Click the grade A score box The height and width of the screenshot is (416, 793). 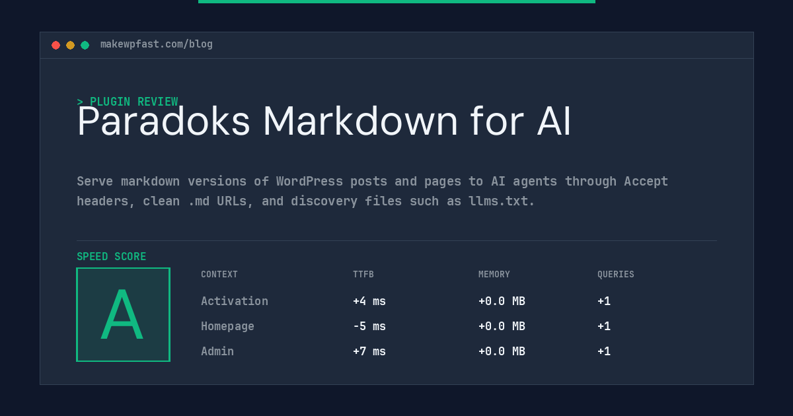pos(123,314)
